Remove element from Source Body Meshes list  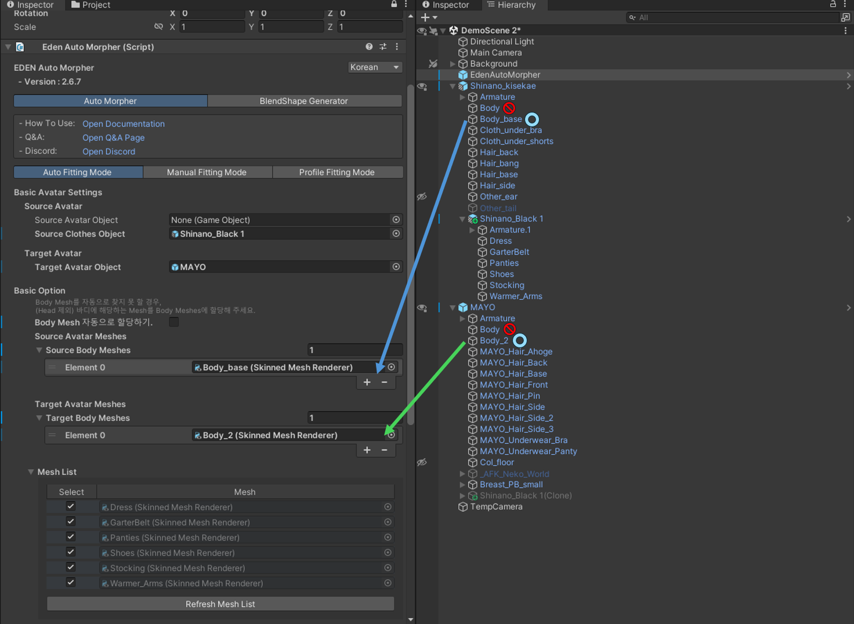point(384,382)
